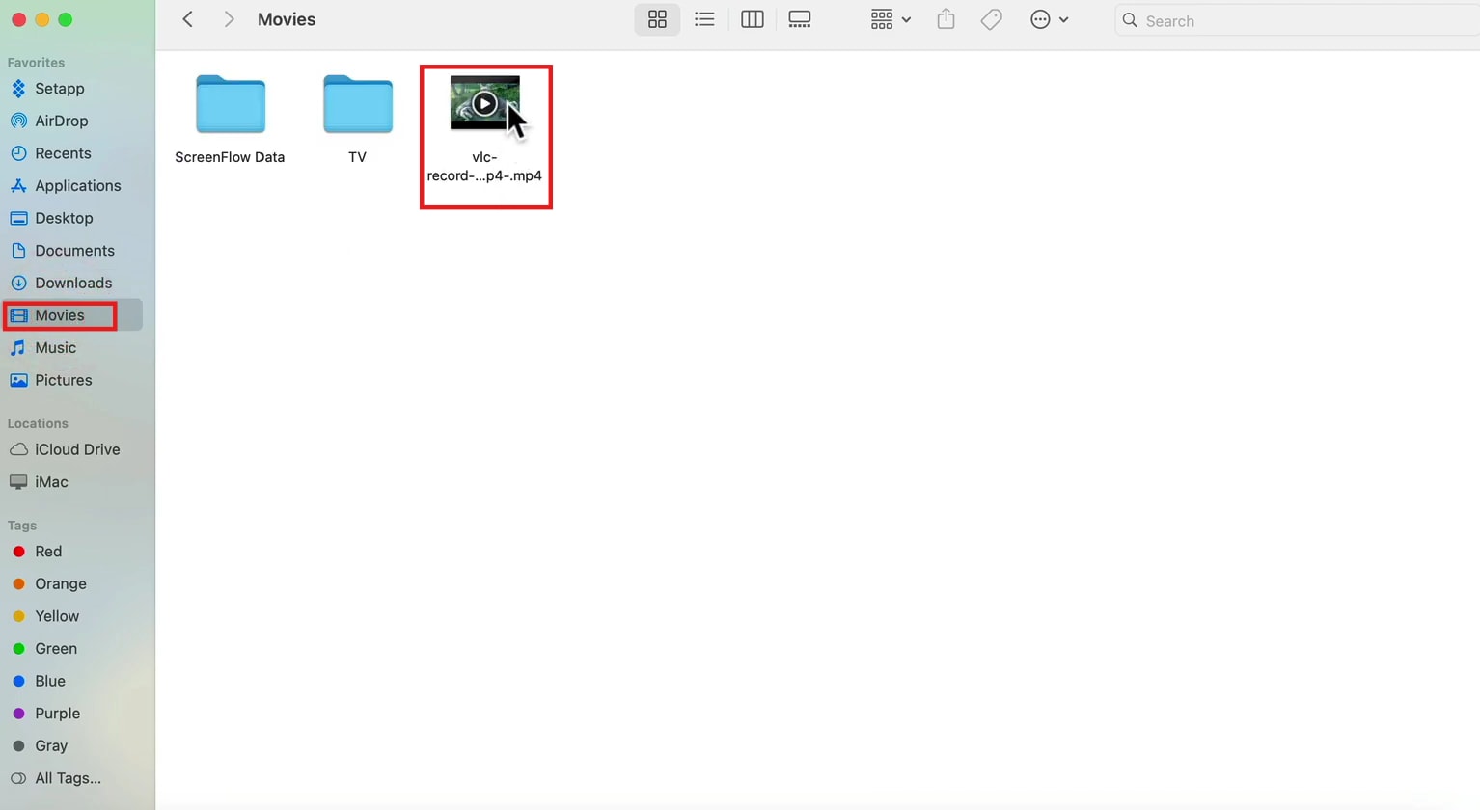Viewport: 1480px width, 810px height.
Task: Open the More Actions ellipsis menu
Action: [1049, 19]
